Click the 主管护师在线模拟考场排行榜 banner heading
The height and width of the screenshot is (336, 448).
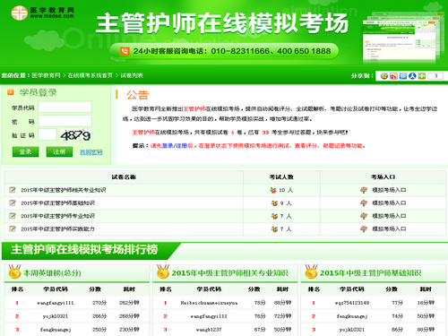(84, 249)
